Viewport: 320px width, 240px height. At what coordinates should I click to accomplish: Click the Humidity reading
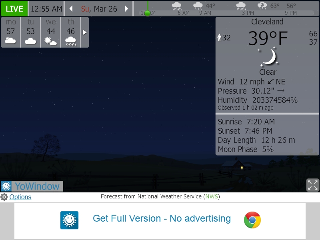click(258, 100)
